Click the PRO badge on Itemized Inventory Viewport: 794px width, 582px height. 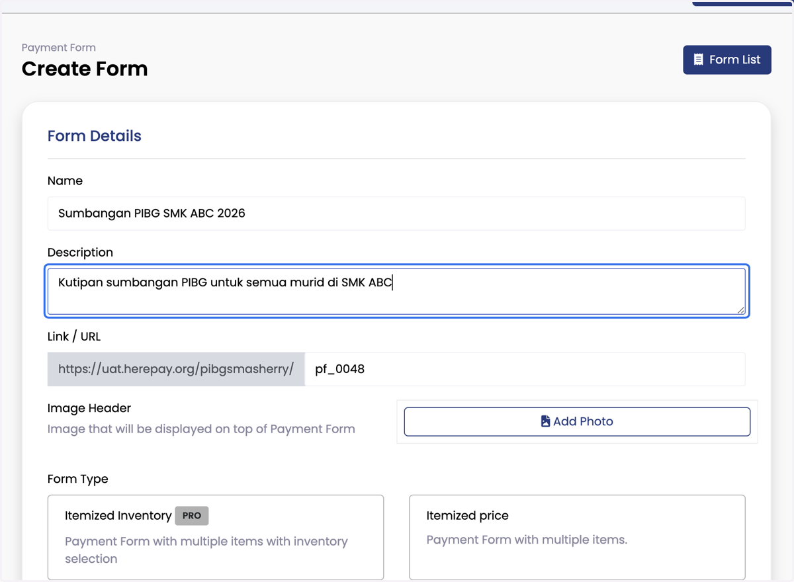click(192, 515)
